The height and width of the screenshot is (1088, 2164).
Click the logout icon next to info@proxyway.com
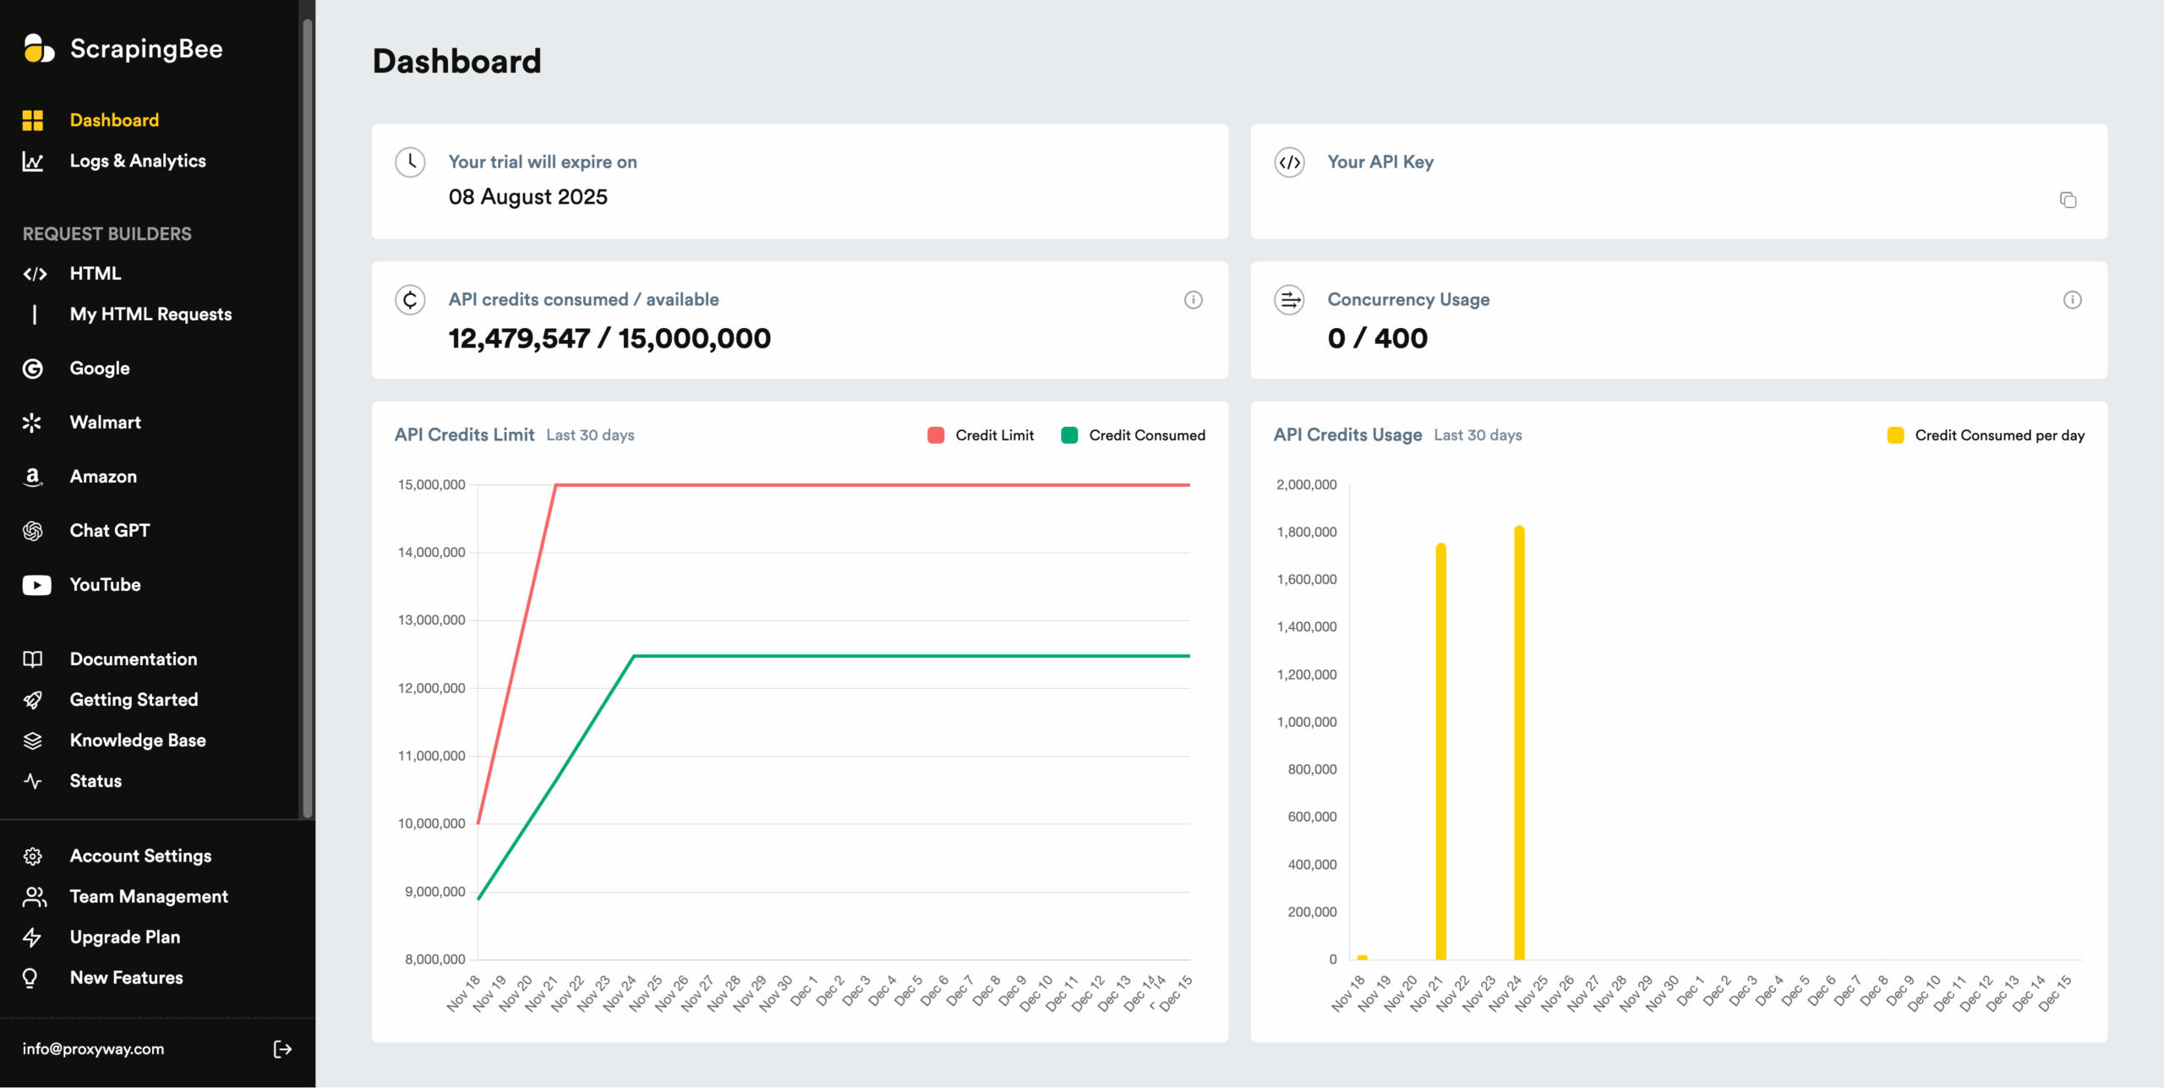point(282,1049)
